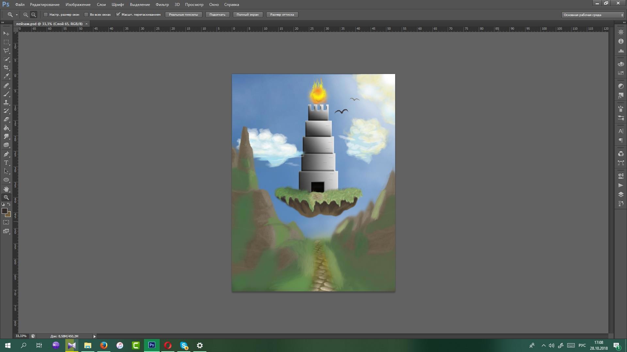Screen dimensions: 627x352
Task: Select the Crop tool
Action: 6,67
